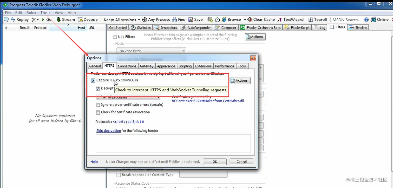
Task: Enable Check for certificate revocation
Action: [x=98, y=112]
